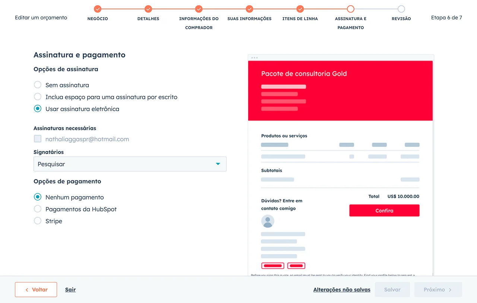Click 'Produtos ou serviços' preview heading
The height and width of the screenshot is (303, 477).
click(284, 136)
